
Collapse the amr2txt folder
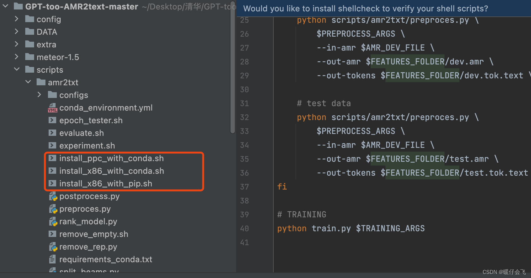pyautogui.click(x=28, y=82)
